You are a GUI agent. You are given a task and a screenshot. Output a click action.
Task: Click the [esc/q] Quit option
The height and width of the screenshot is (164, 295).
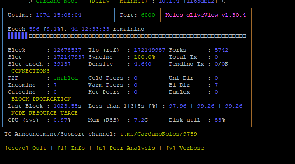tap(25, 148)
